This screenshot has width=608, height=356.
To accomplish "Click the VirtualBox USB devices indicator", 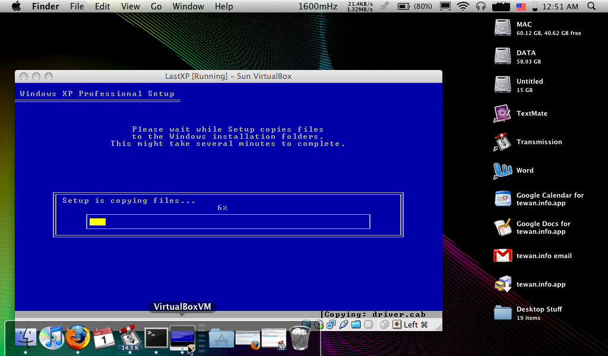I will [343, 325].
